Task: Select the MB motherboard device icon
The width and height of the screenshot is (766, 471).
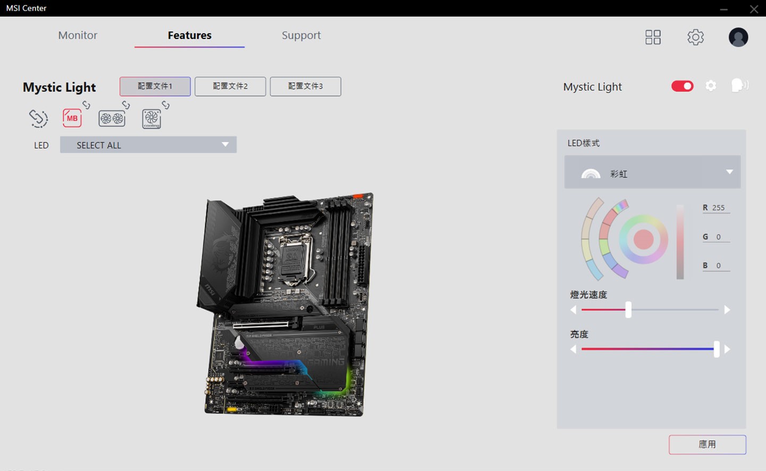Action: point(72,118)
